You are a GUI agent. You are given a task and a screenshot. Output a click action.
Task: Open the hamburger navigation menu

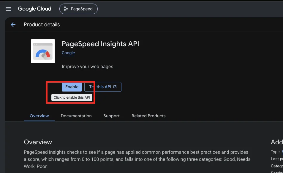[8, 9]
